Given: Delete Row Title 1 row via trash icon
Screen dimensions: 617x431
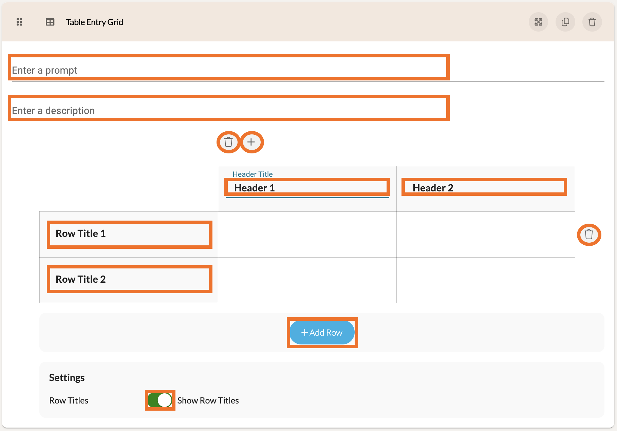Looking at the screenshot, I should [589, 235].
